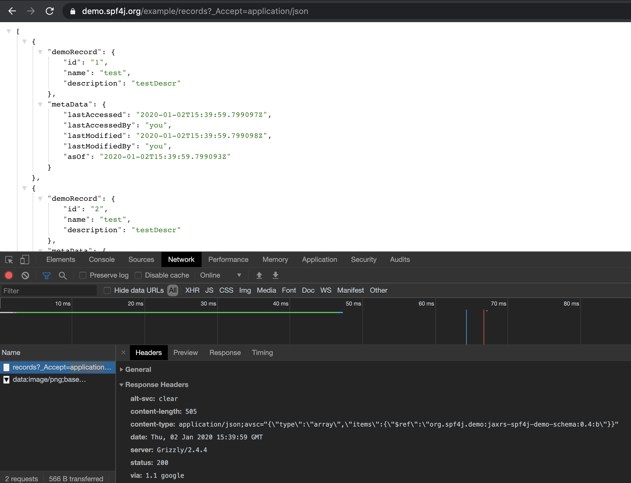
Task: Open the Console tab
Action: [x=102, y=260]
